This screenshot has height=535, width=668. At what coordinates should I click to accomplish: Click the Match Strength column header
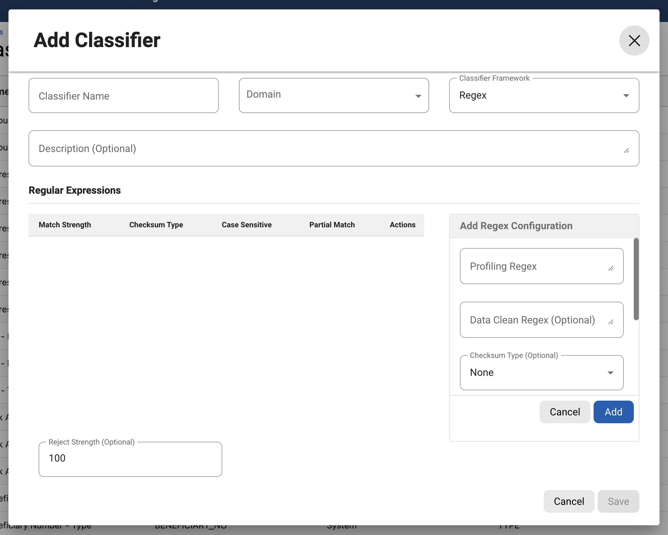pyautogui.click(x=65, y=225)
